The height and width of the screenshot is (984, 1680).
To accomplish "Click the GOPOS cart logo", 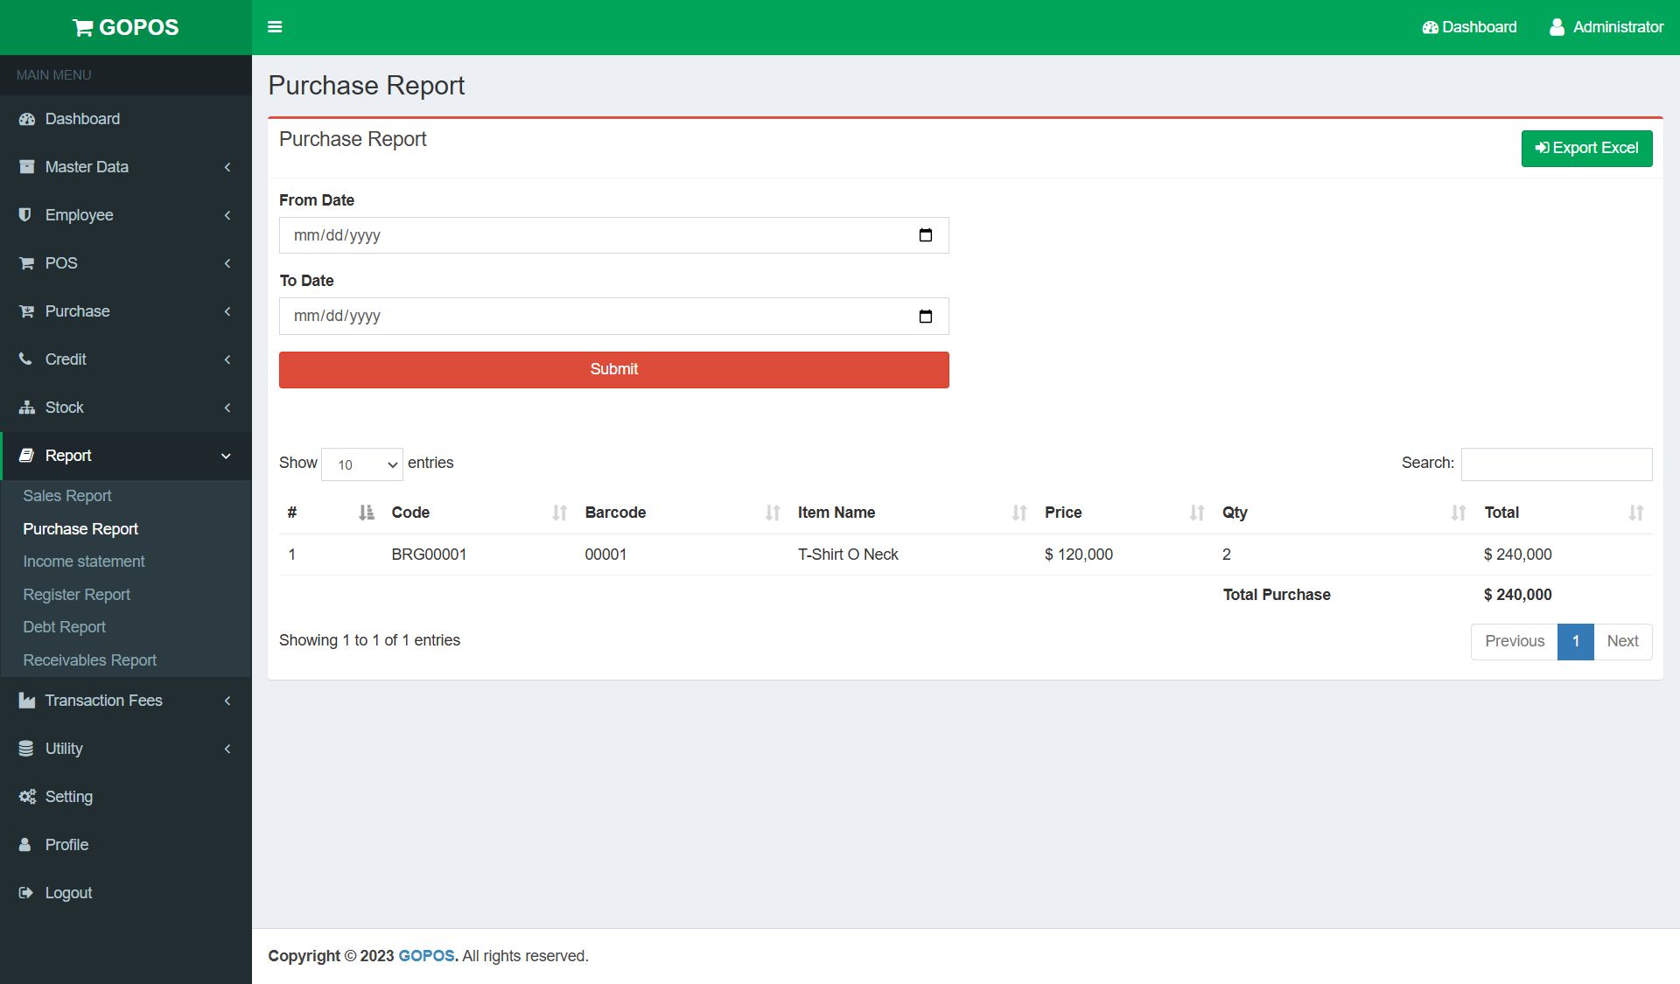I will (x=83, y=28).
